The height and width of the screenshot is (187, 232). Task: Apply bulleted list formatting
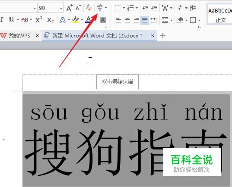[x=118, y=8]
